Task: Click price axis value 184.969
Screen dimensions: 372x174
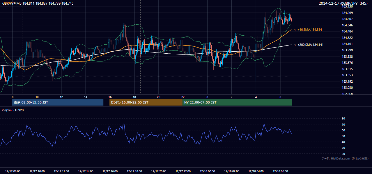Action: coord(347,13)
